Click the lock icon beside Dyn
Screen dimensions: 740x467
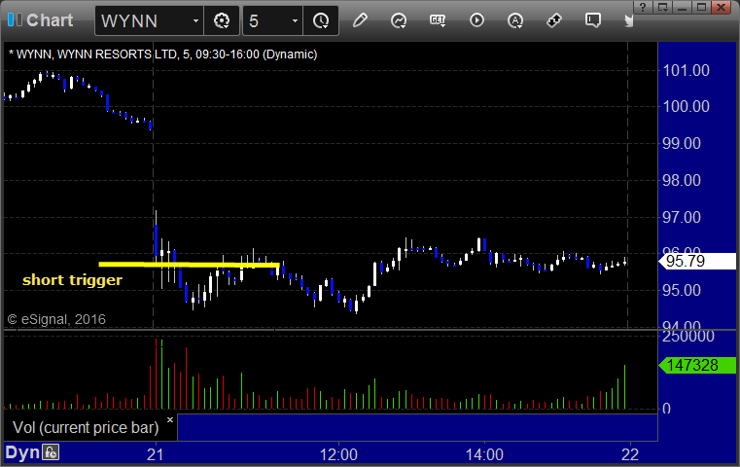point(51,452)
